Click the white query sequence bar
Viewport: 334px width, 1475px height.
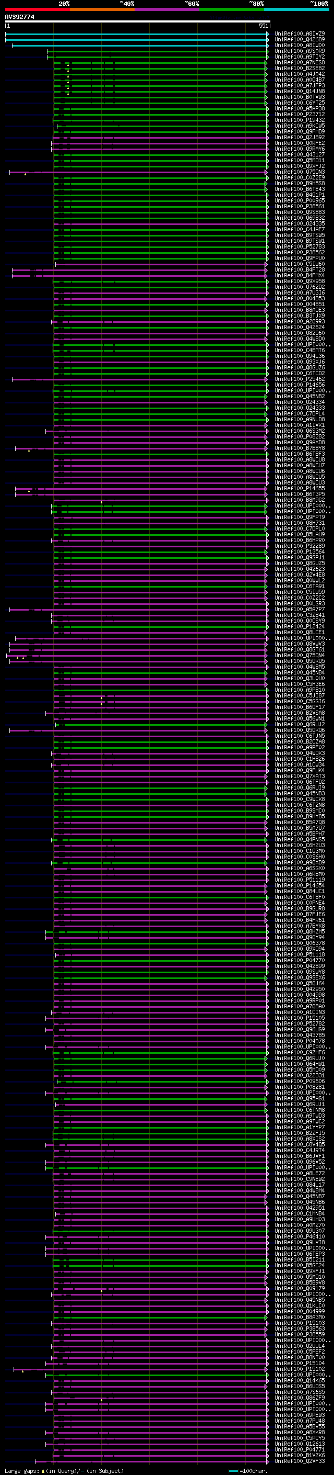coord(137,21)
